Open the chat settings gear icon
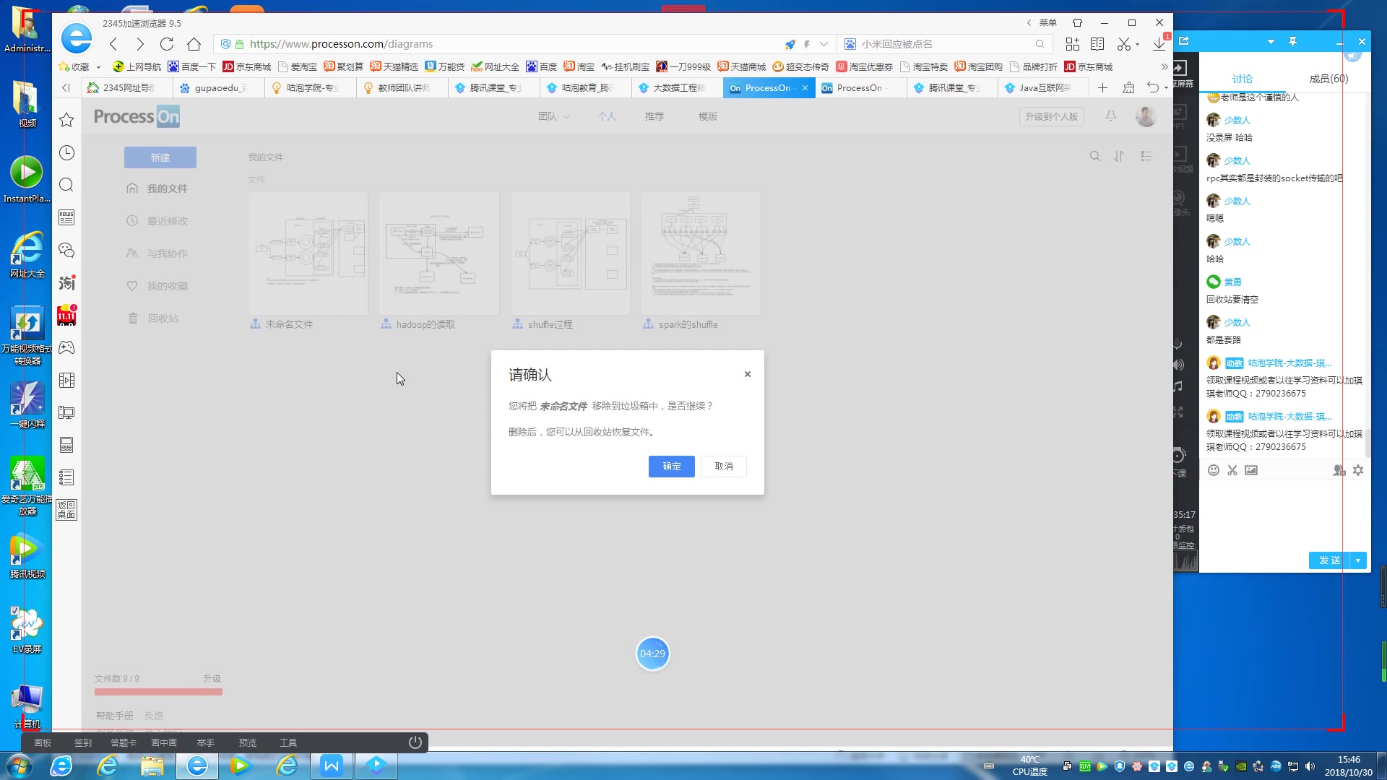1387x780 pixels. tap(1358, 470)
